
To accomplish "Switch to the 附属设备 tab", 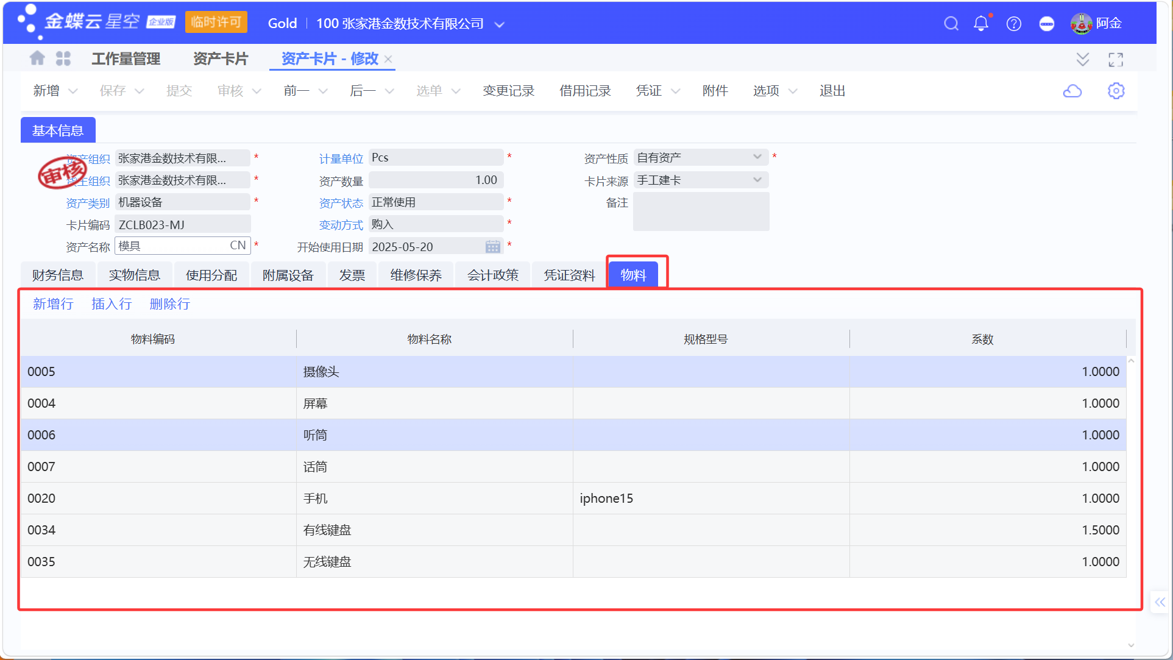I will tap(288, 275).
